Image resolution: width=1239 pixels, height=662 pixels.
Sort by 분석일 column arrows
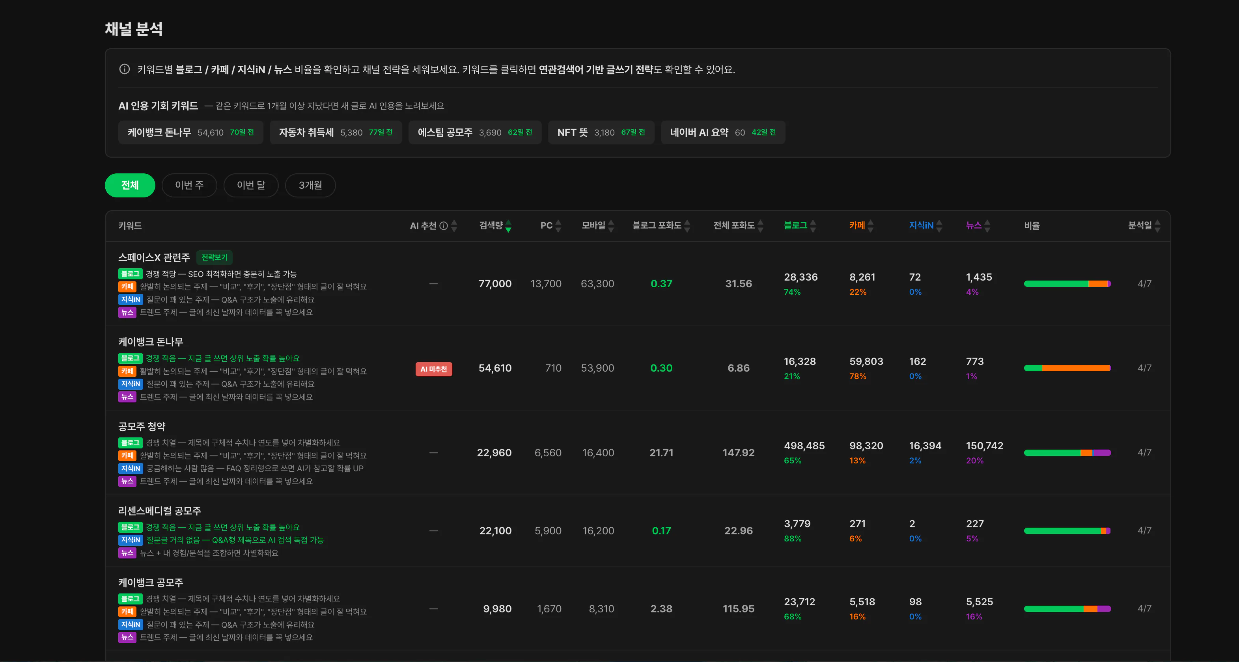click(1158, 226)
